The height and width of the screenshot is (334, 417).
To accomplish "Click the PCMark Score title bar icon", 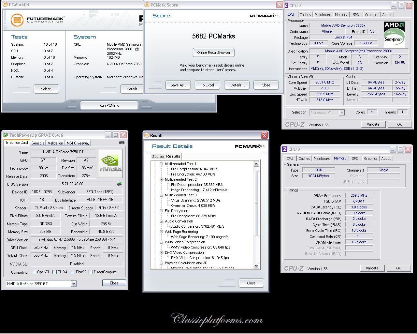I will 147,5.
